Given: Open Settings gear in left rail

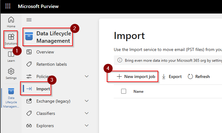Looking at the screenshot, I should [x=11, y=73].
